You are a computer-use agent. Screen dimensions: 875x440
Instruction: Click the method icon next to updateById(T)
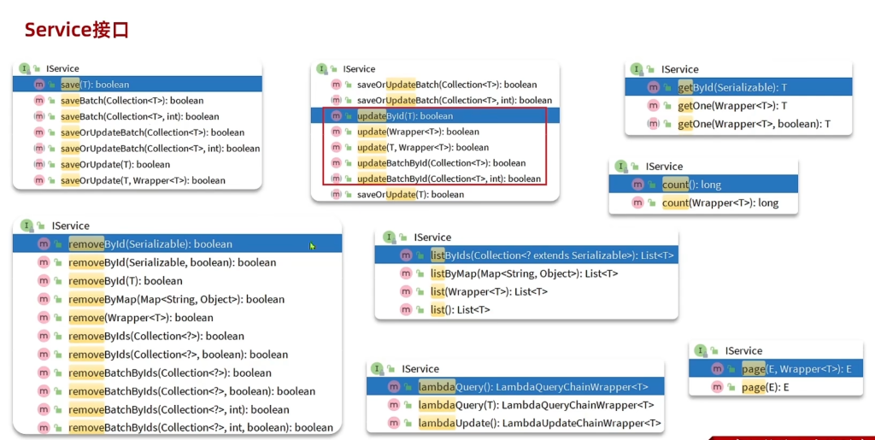coord(336,116)
